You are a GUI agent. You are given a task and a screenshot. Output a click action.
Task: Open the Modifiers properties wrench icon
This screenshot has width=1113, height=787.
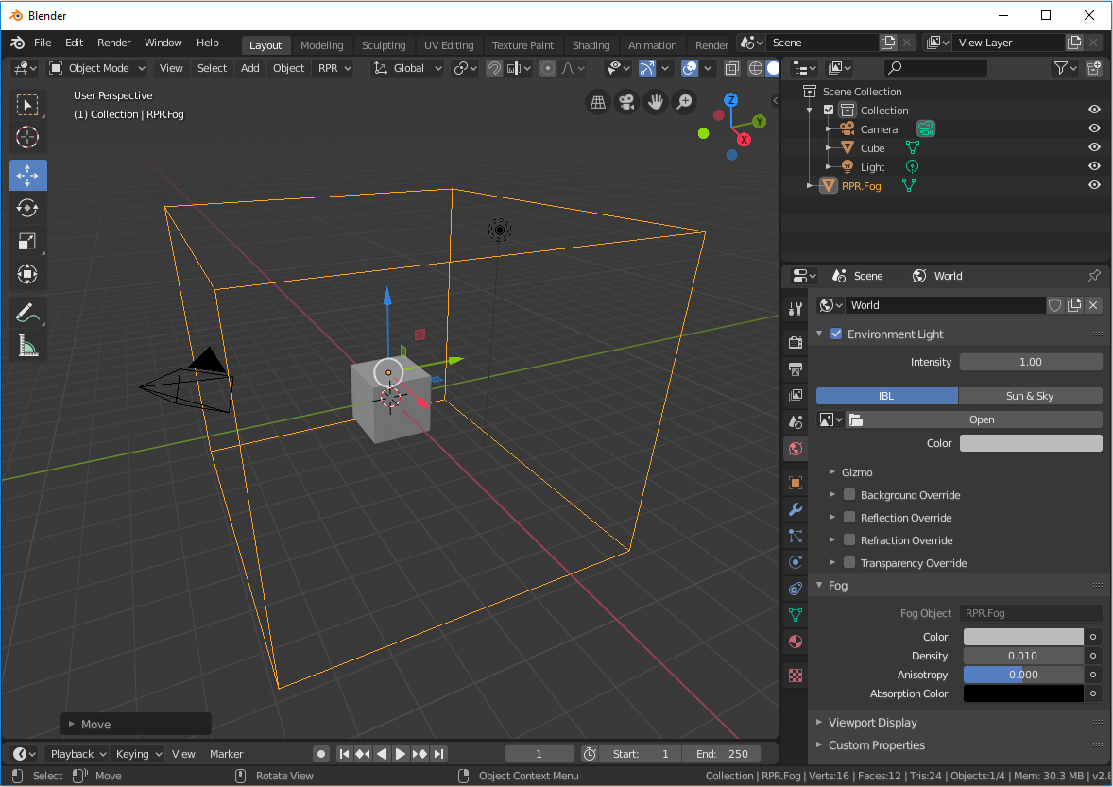796,509
